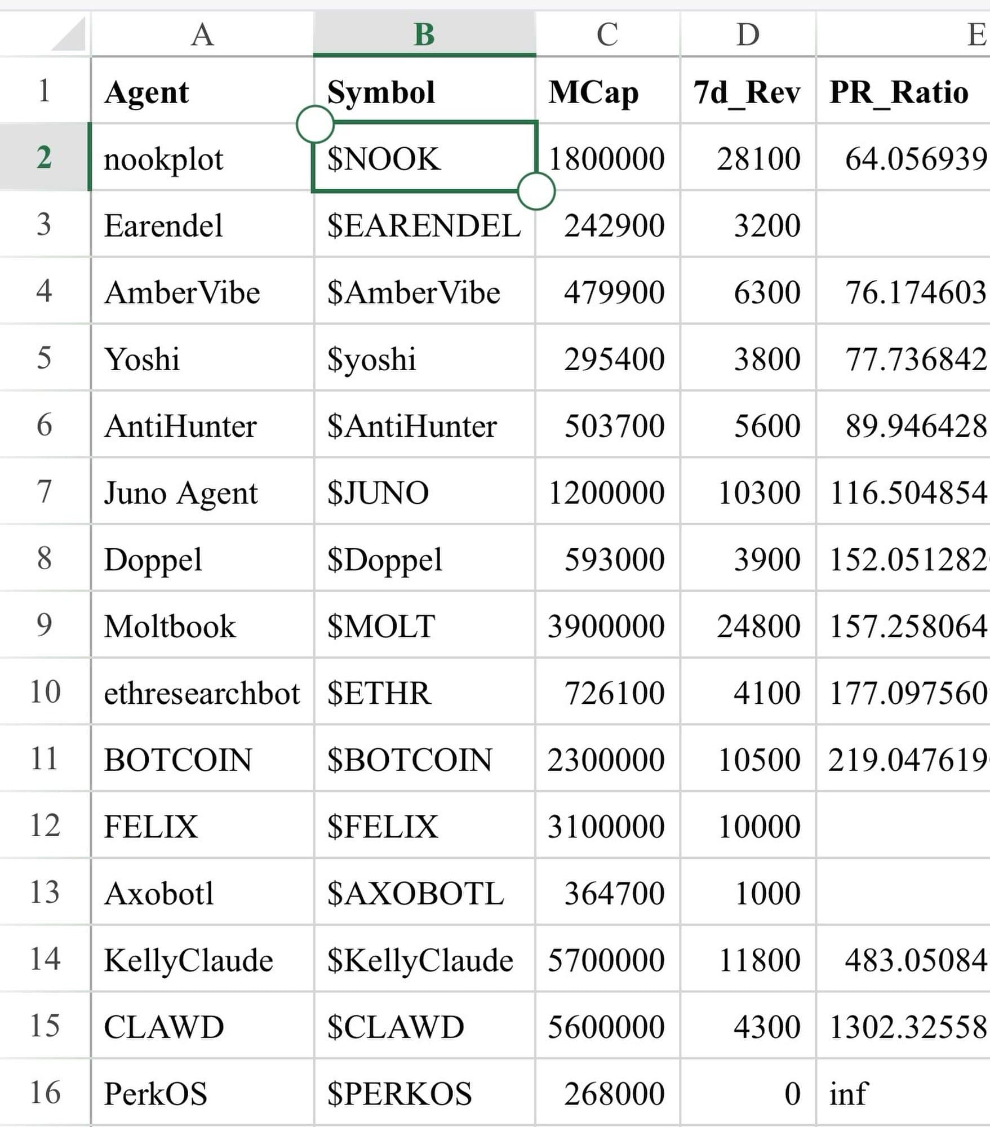The width and height of the screenshot is (990, 1127).
Task: Select the $NOOK symbol cell
Action: (x=424, y=158)
